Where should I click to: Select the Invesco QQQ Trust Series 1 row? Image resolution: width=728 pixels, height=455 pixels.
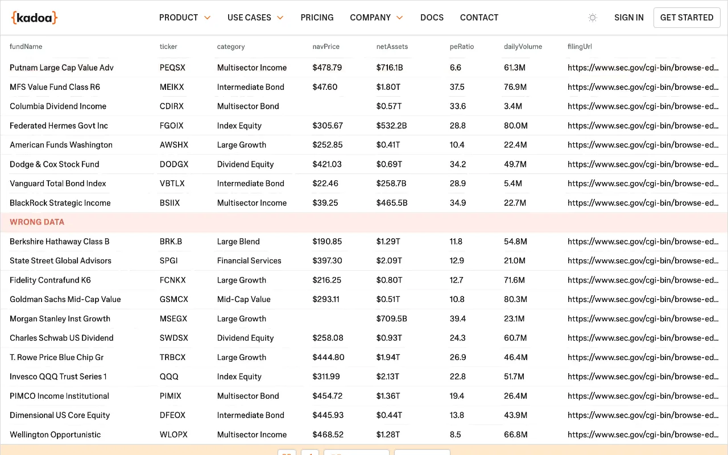(x=364, y=377)
